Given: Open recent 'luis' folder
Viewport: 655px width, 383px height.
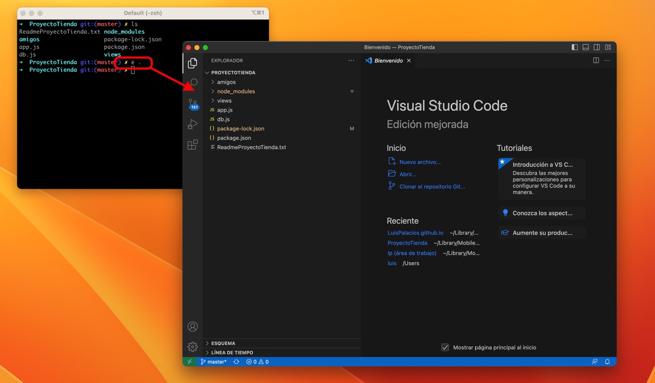Looking at the screenshot, I should click(x=392, y=263).
